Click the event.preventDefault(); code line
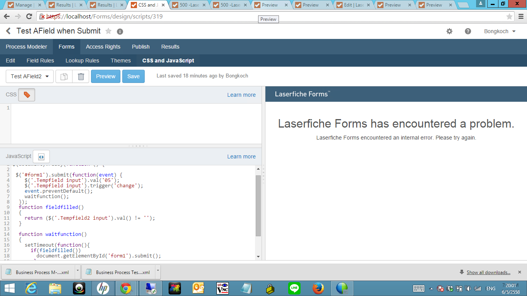Viewport: 527px width, 296px height. [59, 191]
